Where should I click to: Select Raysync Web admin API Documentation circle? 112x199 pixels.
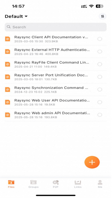click(x=100, y=115)
